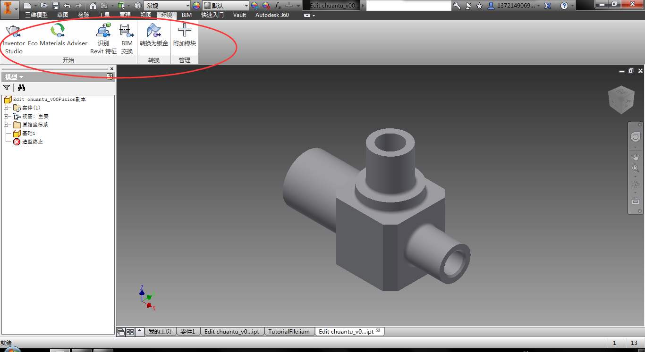
Task: Click the Open folder icon
Action: click(44, 6)
